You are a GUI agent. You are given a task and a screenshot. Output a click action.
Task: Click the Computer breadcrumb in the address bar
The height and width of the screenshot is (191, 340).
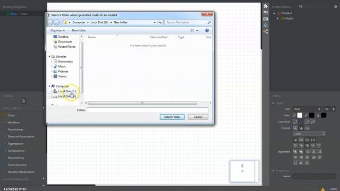pos(79,22)
